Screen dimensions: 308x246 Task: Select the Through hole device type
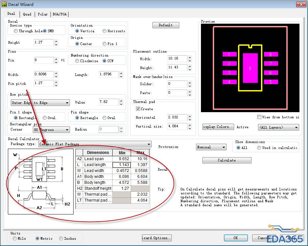pos(16,31)
